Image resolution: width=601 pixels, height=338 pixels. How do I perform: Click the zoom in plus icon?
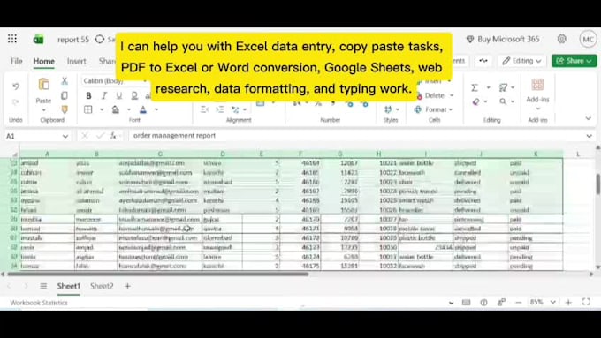568,303
